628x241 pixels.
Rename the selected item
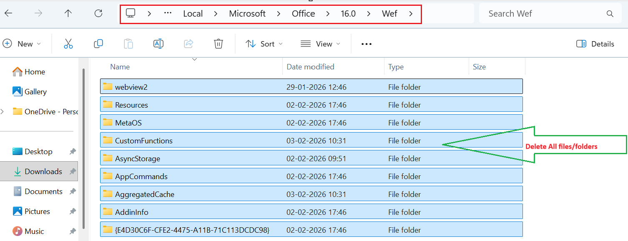tap(158, 44)
